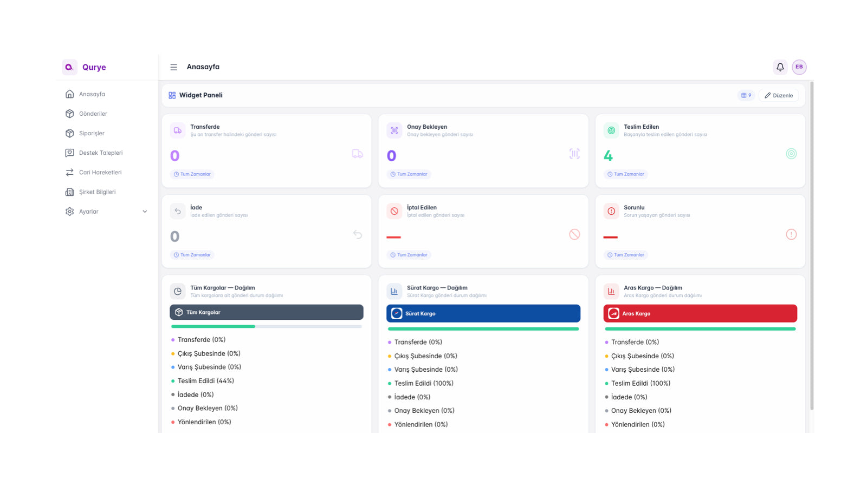
Task: Expand the Ayarlar sidebar menu chevron
Action: [145, 212]
